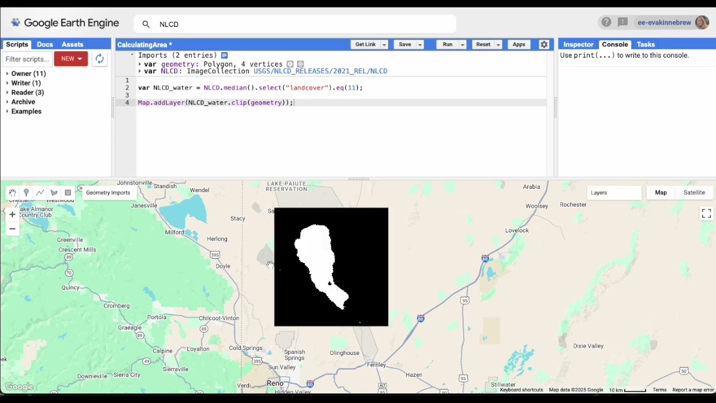716x403 pixels.
Task: Zoom out on the map
Action: [12, 229]
